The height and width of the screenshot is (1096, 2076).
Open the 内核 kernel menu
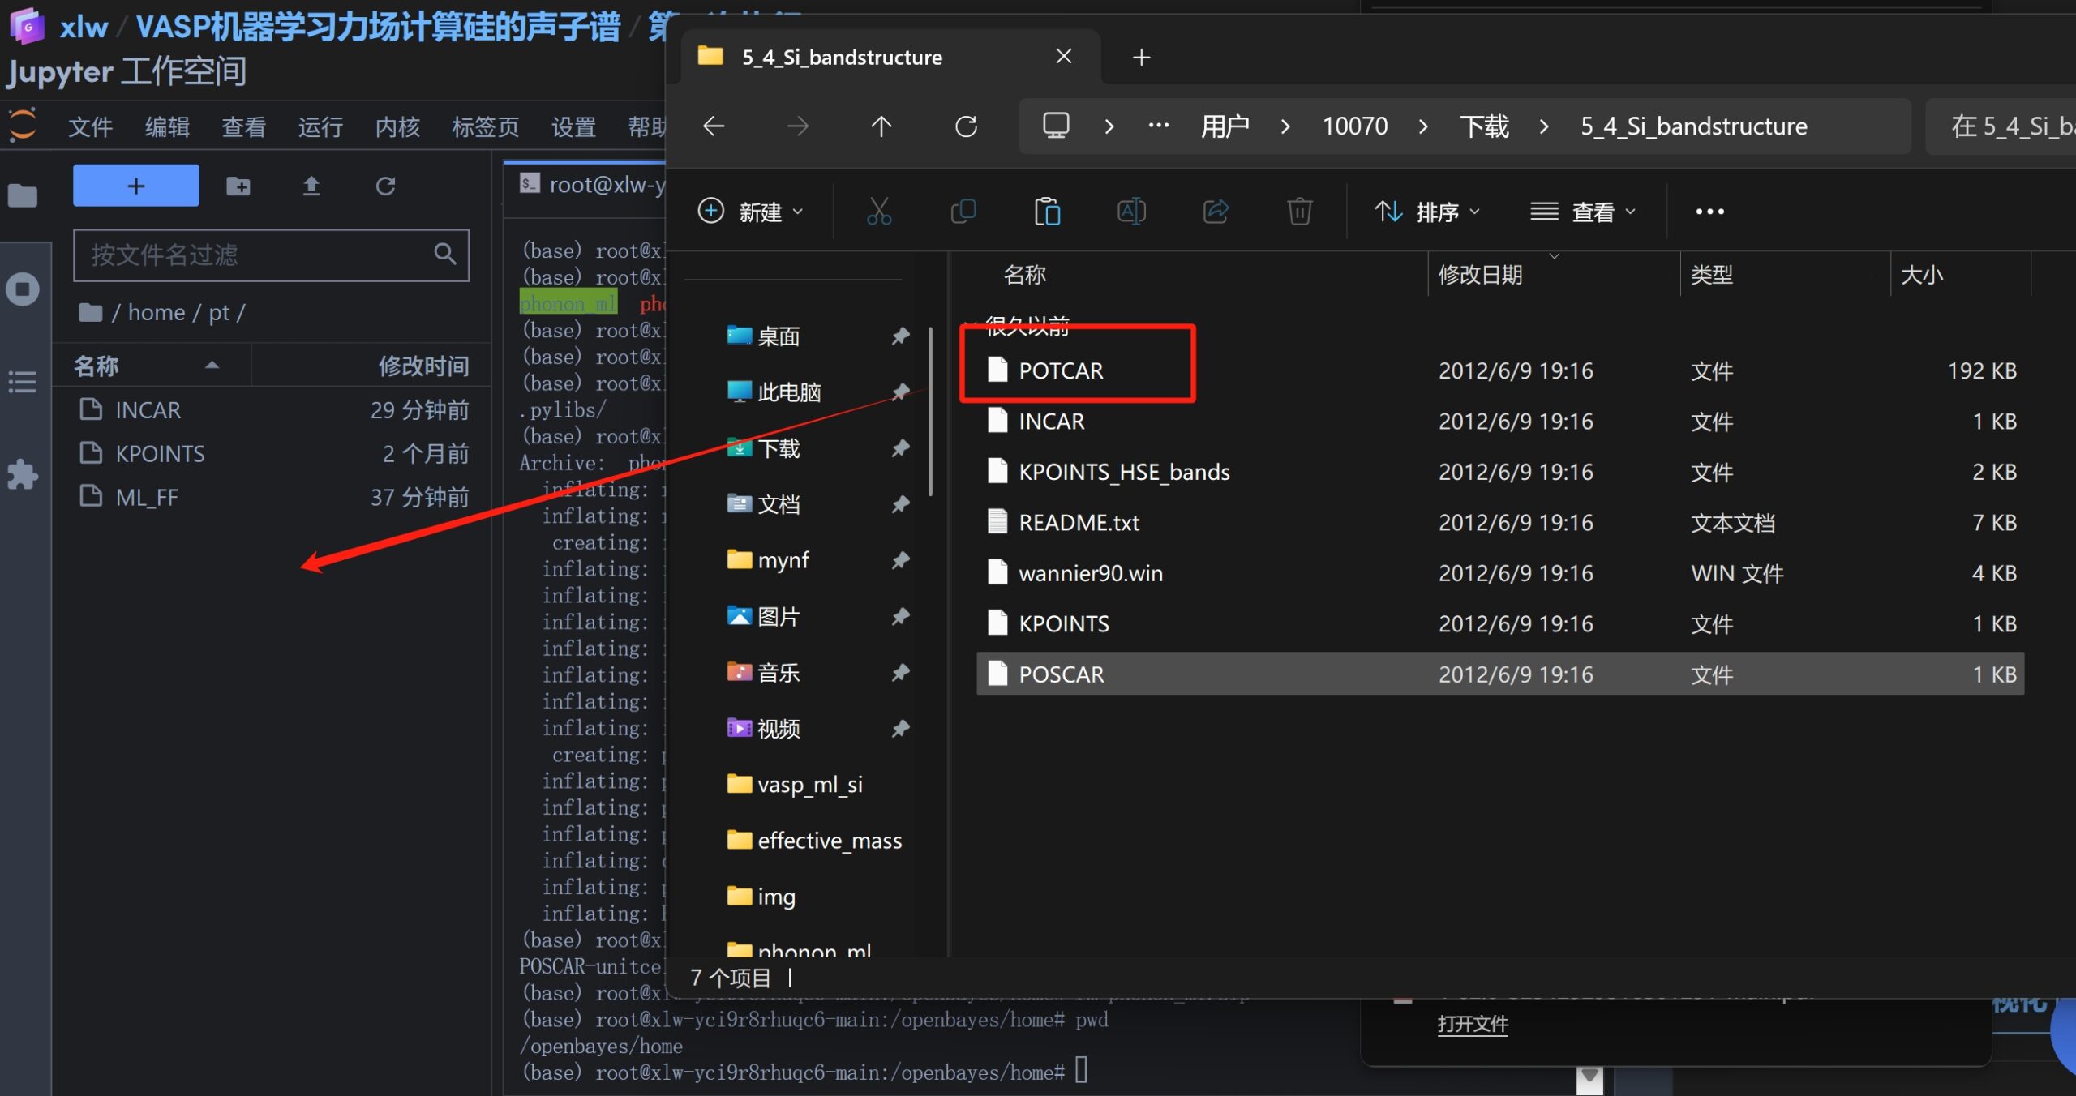[x=397, y=126]
